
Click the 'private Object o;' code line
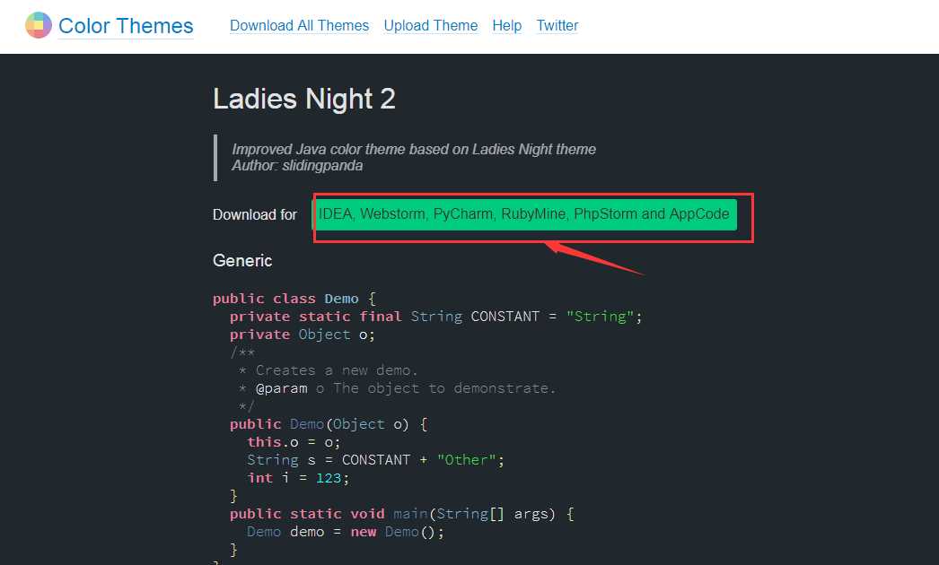(x=303, y=334)
